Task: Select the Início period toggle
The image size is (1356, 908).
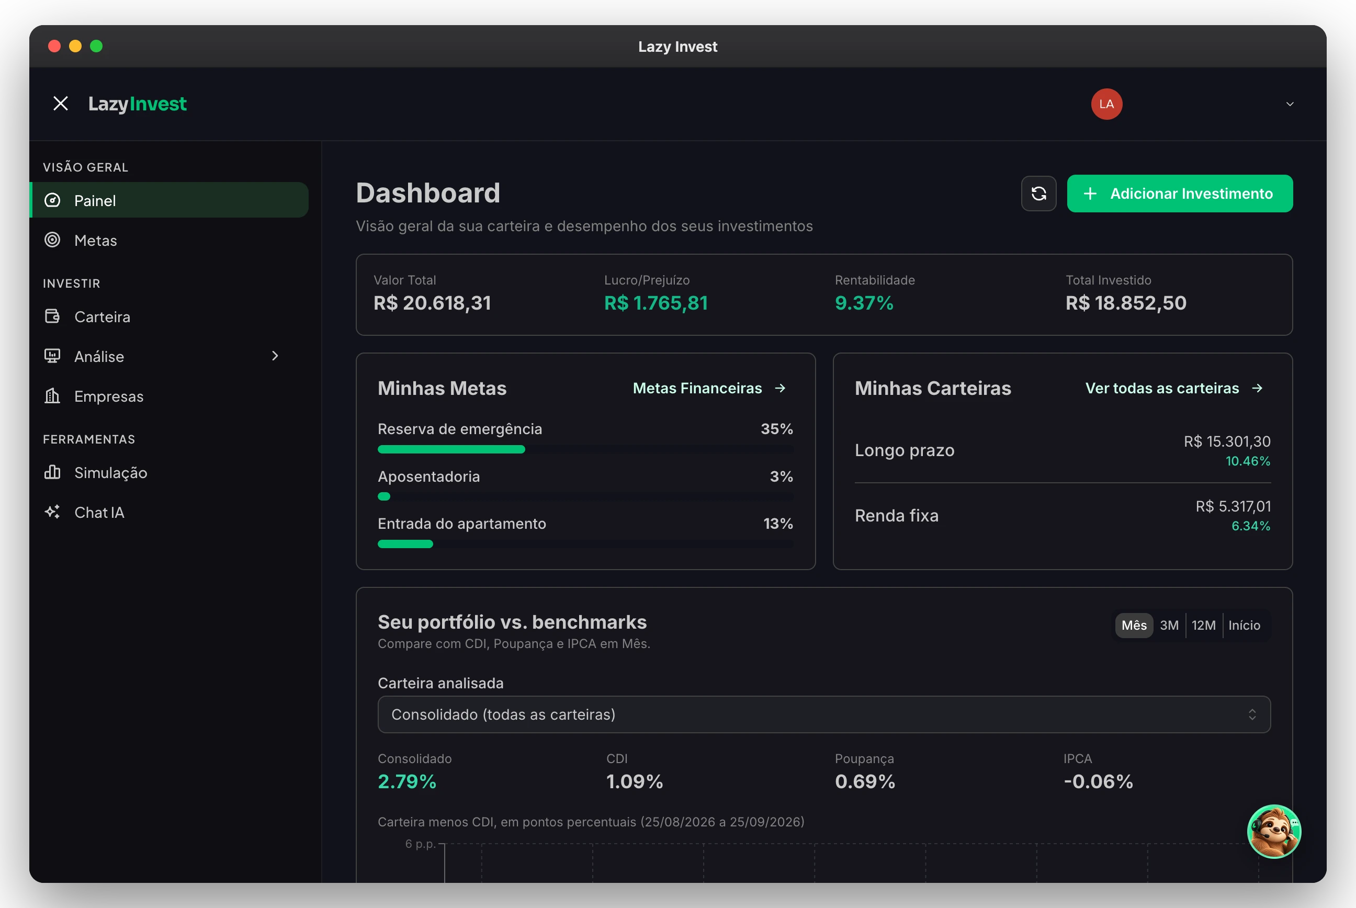Action: pyautogui.click(x=1244, y=626)
